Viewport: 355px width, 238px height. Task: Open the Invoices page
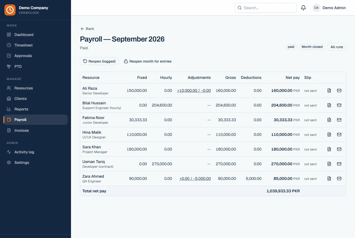[35, 130]
